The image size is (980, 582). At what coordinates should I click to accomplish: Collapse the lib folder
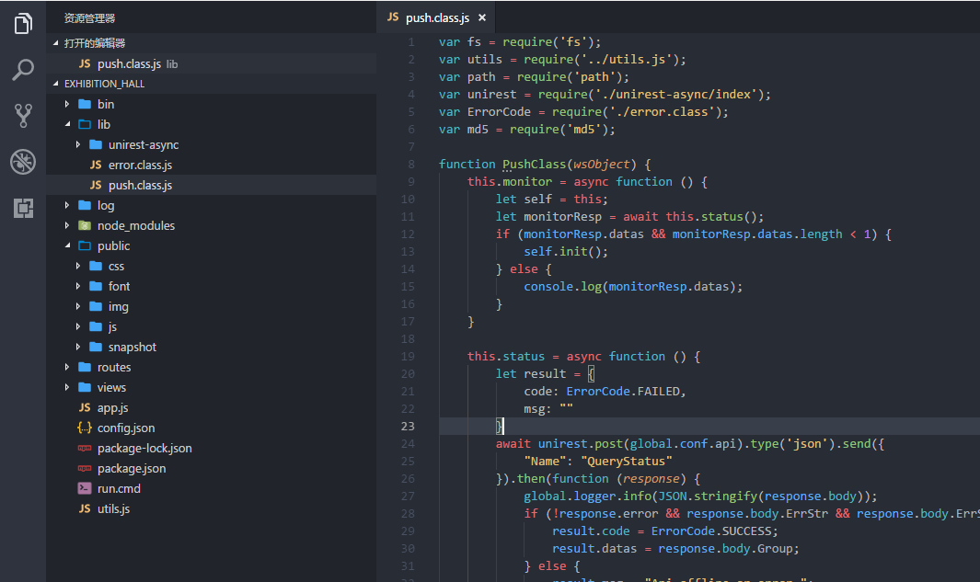tap(103, 124)
